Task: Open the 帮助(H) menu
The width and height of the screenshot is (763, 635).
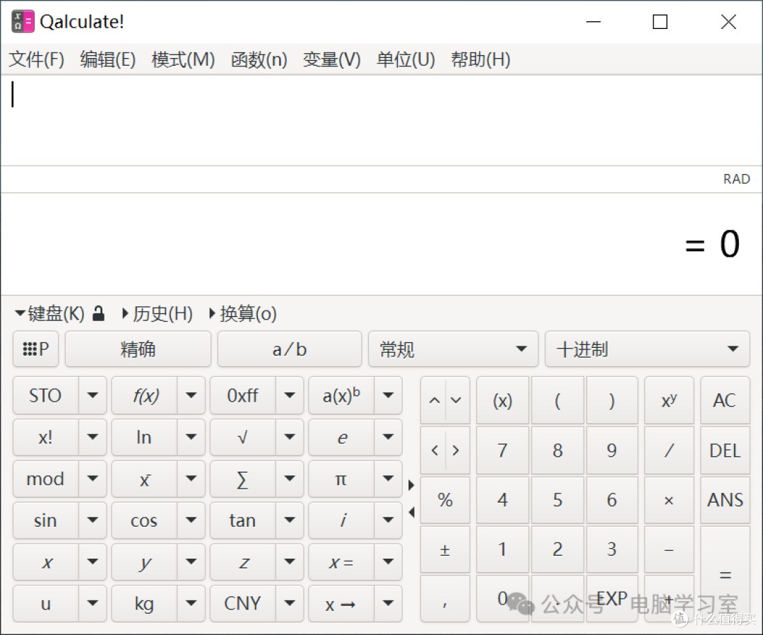Action: pyautogui.click(x=481, y=59)
